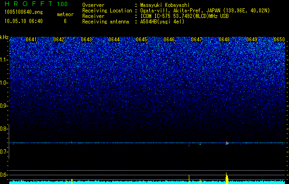Click the 0644 time marker
289x184 pixels.
click(114, 40)
